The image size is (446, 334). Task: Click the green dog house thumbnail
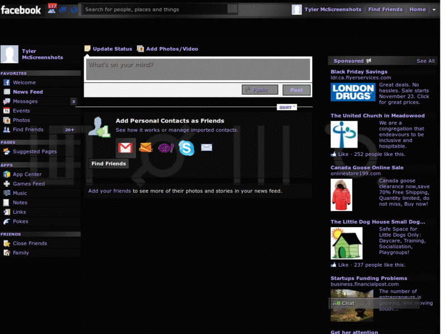click(346, 243)
